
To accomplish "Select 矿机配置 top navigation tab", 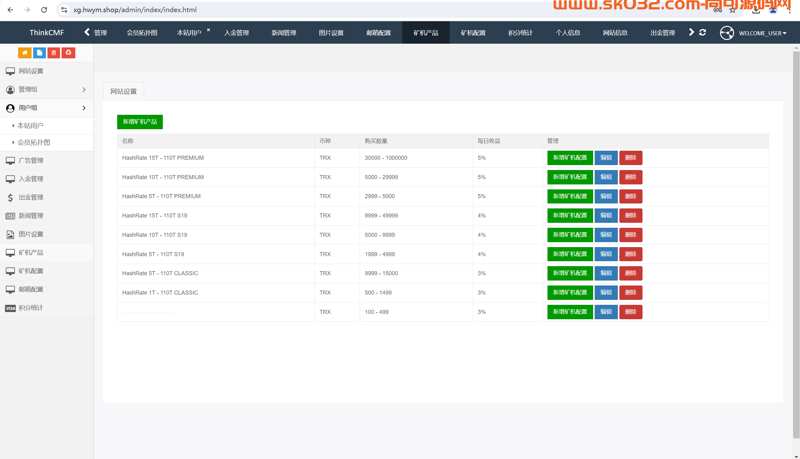I will point(472,32).
